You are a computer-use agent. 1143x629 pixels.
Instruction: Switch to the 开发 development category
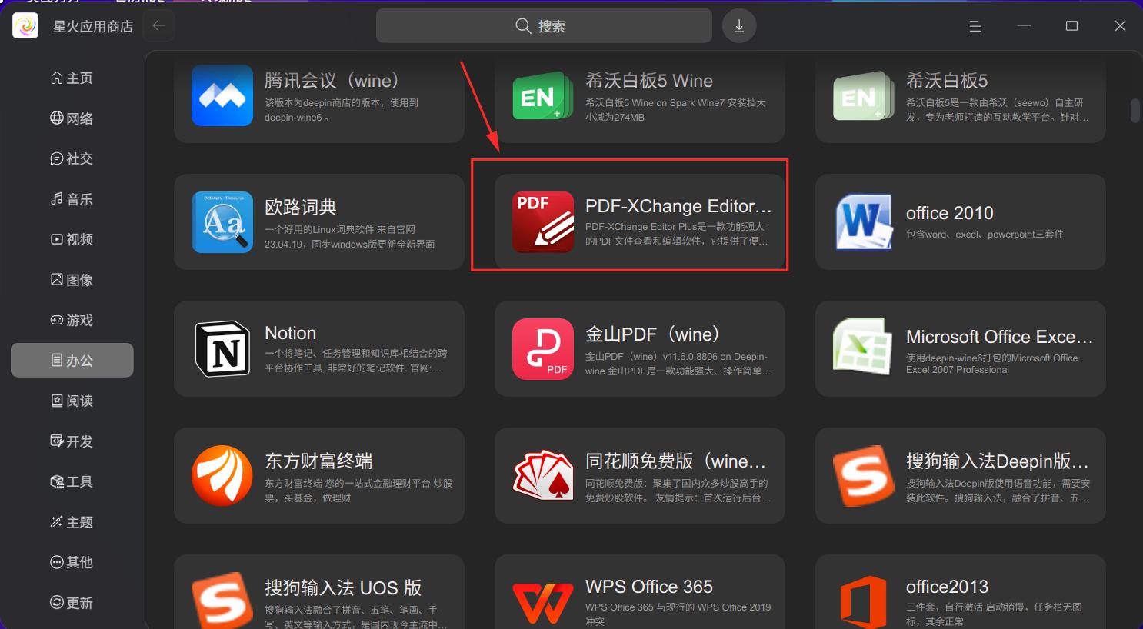click(72, 441)
